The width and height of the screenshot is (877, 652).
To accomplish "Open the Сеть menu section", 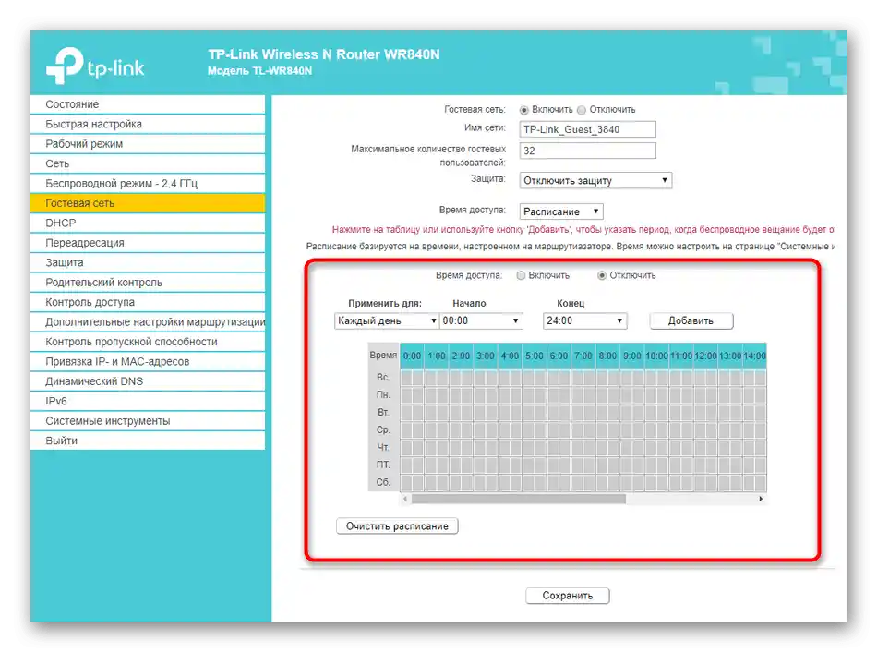I will (147, 163).
